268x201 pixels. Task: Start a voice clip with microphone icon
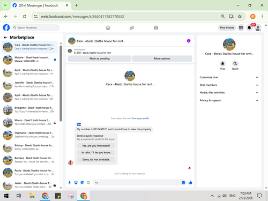coord(70,183)
